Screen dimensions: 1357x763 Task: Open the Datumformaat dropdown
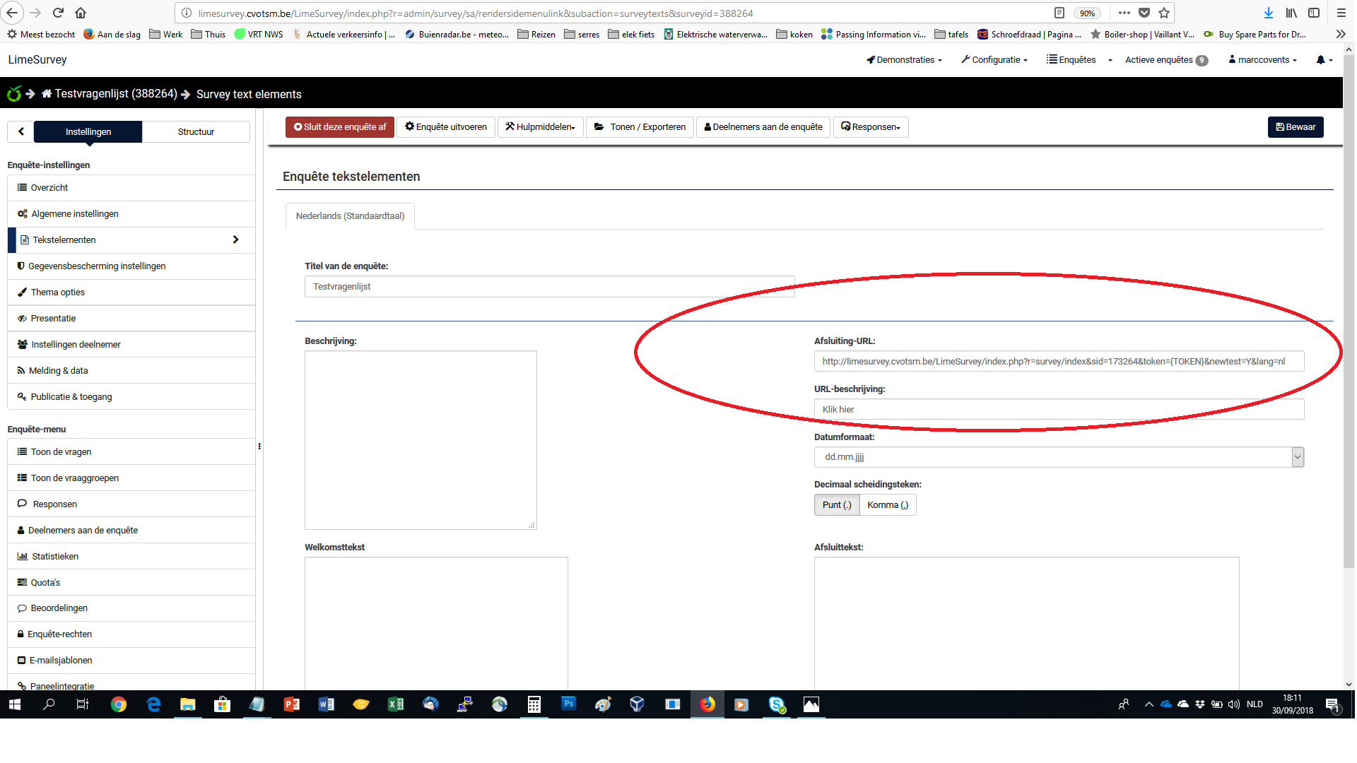point(1058,457)
